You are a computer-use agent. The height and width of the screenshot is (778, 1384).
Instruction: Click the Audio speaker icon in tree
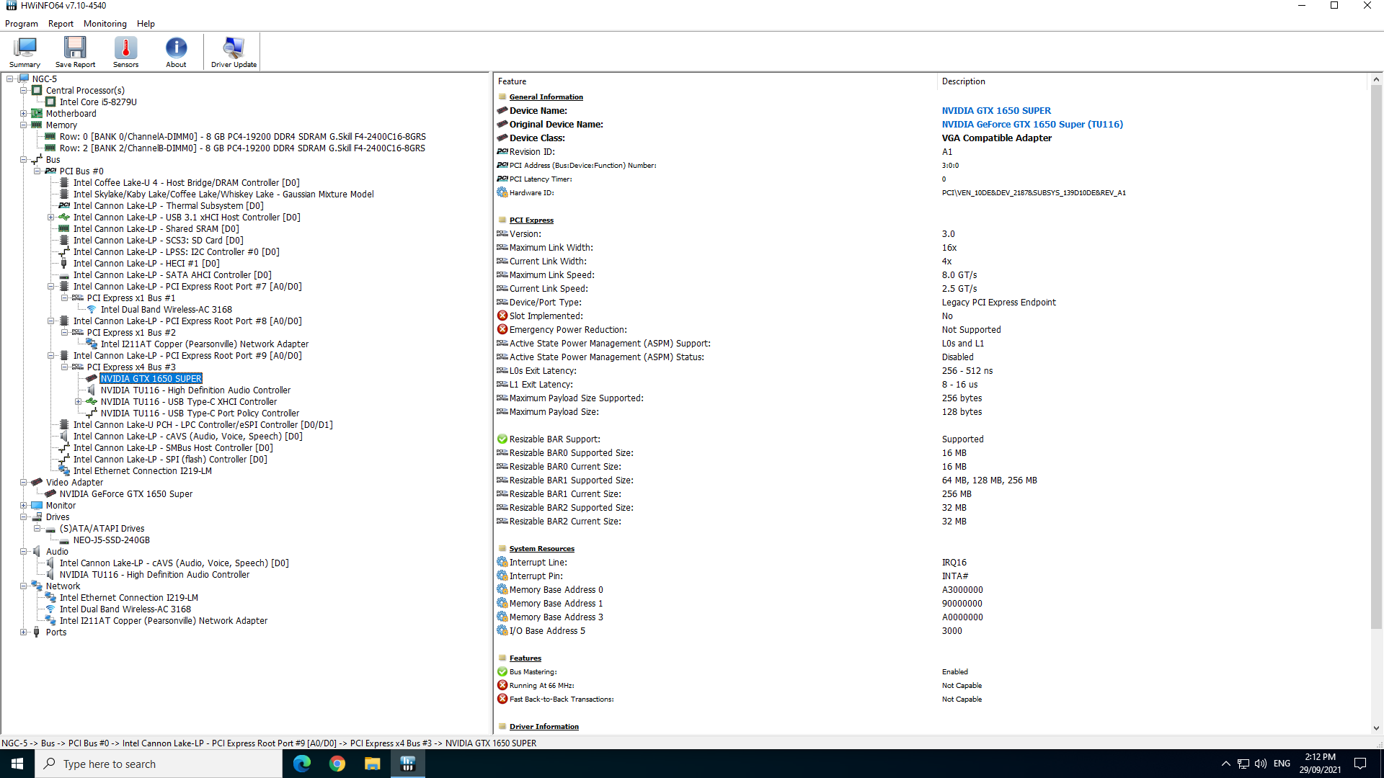(37, 551)
